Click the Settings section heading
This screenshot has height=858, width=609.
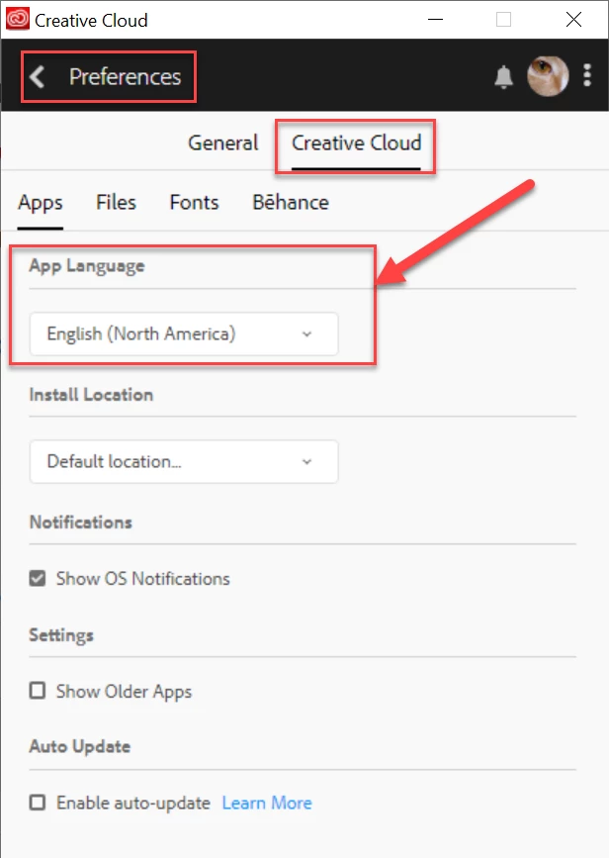(x=61, y=635)
